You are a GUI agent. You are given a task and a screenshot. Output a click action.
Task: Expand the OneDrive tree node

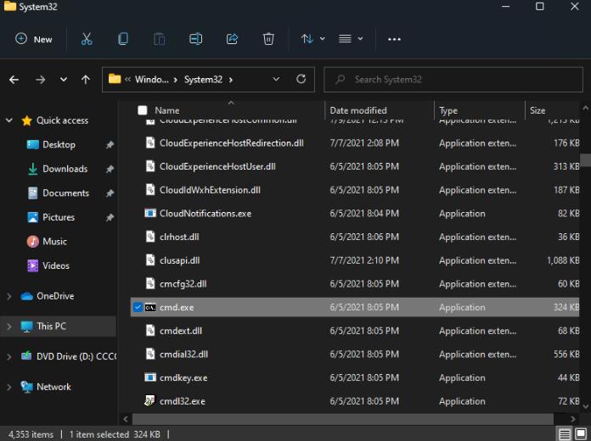(x=9, y=296)
